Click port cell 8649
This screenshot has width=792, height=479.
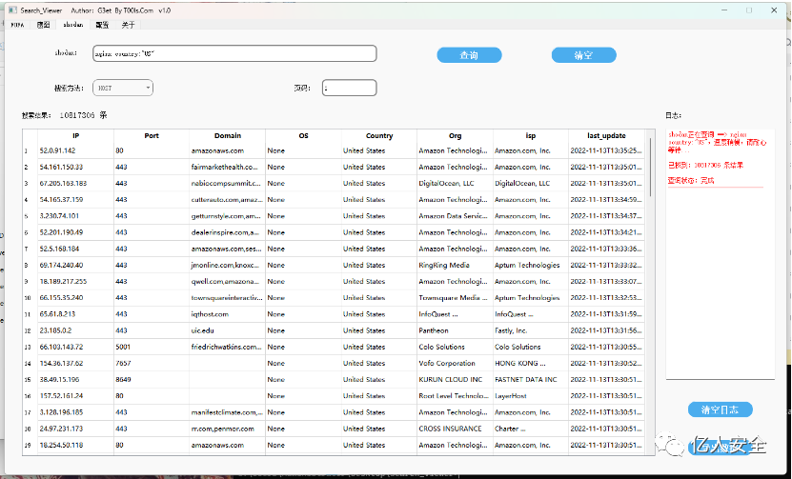click(x=151, y=379)
